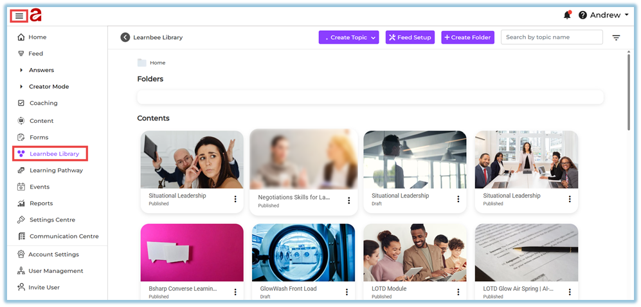Open three-dot menu for GlowWash Front Load
Screen dimensions: 641x307
point(348,292)
